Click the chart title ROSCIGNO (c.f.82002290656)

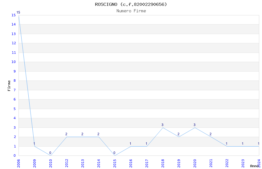[131, 4]
